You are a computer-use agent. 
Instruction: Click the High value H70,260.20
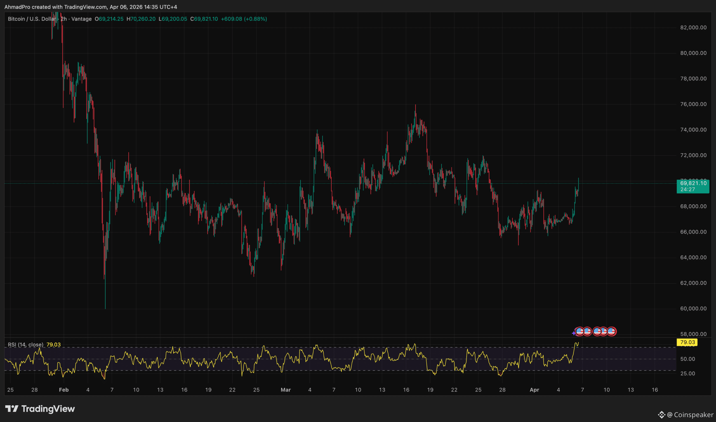pos(141,19)
